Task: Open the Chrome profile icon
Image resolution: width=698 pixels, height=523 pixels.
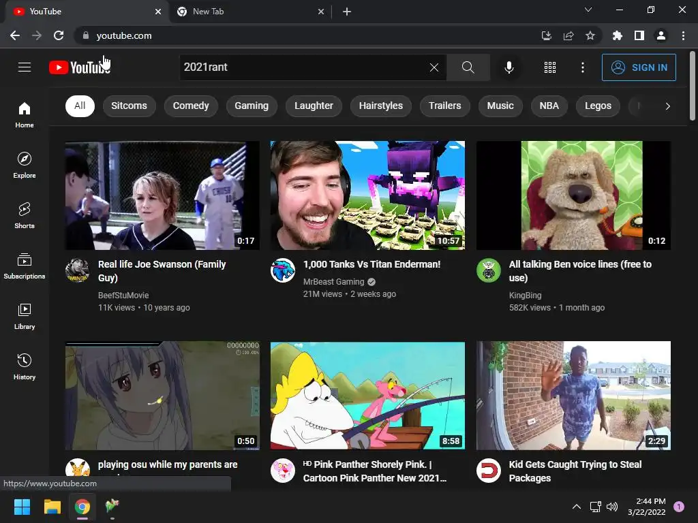Action: click(x=661, y=35)
